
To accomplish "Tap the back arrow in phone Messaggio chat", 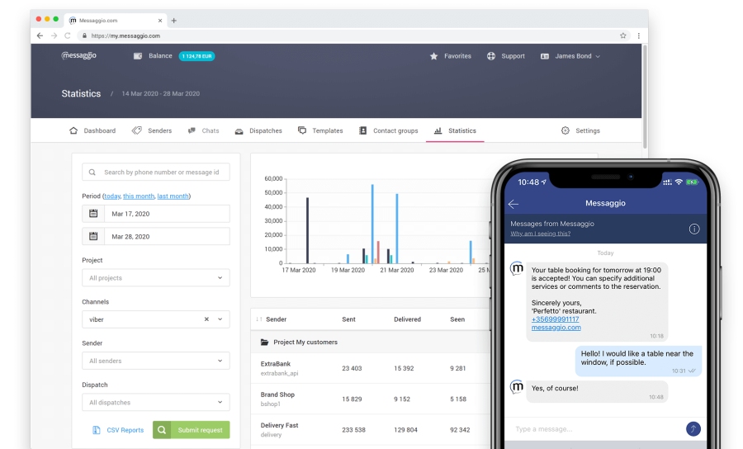I will [513, 204].
